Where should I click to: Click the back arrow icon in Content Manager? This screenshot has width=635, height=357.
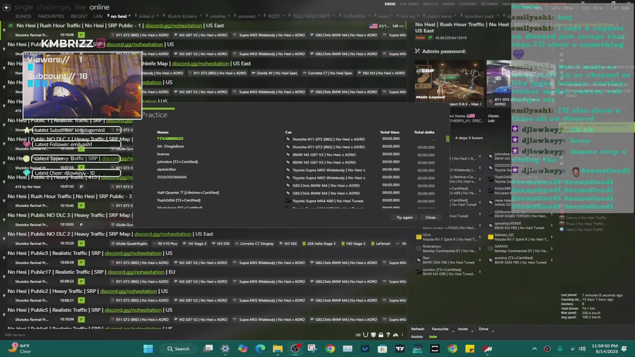tap(6, 7)
